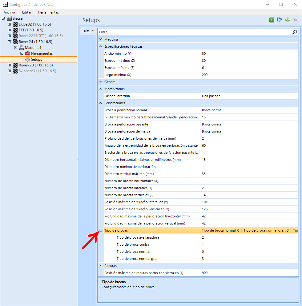
Task: Collapse the Rover 24 tree node
Action: pos(9,42)
